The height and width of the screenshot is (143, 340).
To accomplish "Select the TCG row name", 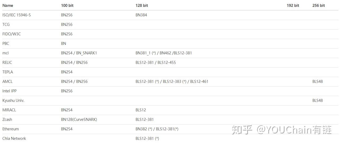I will 6,25.
